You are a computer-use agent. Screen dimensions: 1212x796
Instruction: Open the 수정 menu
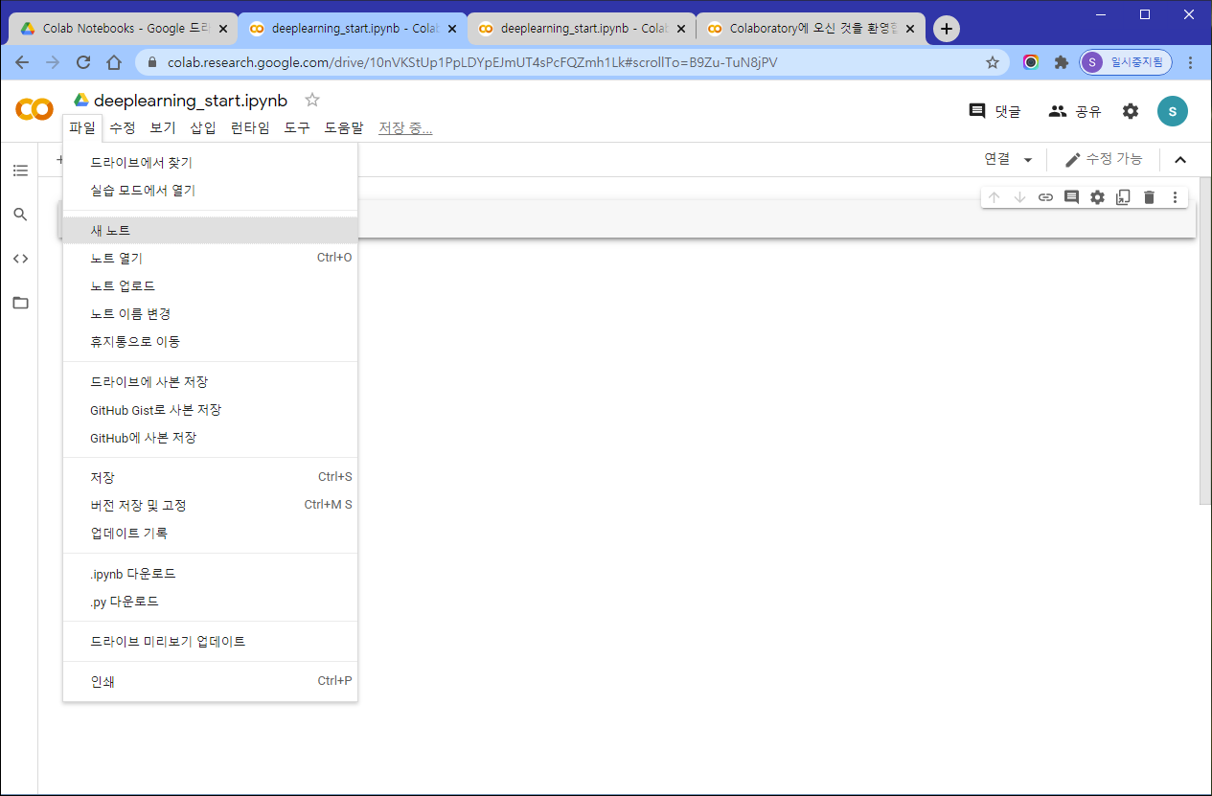click(123, 128)
